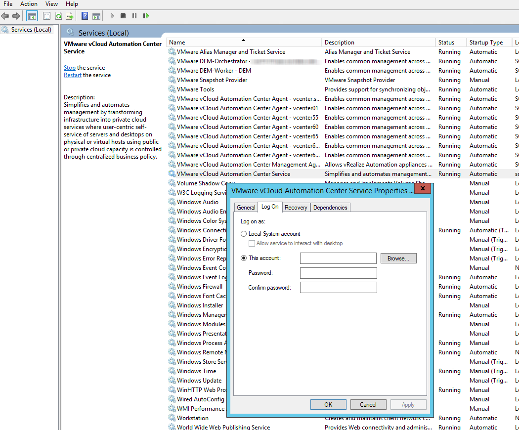
Task: Select the Workstation service name
Action: click(x=193, y=418)
